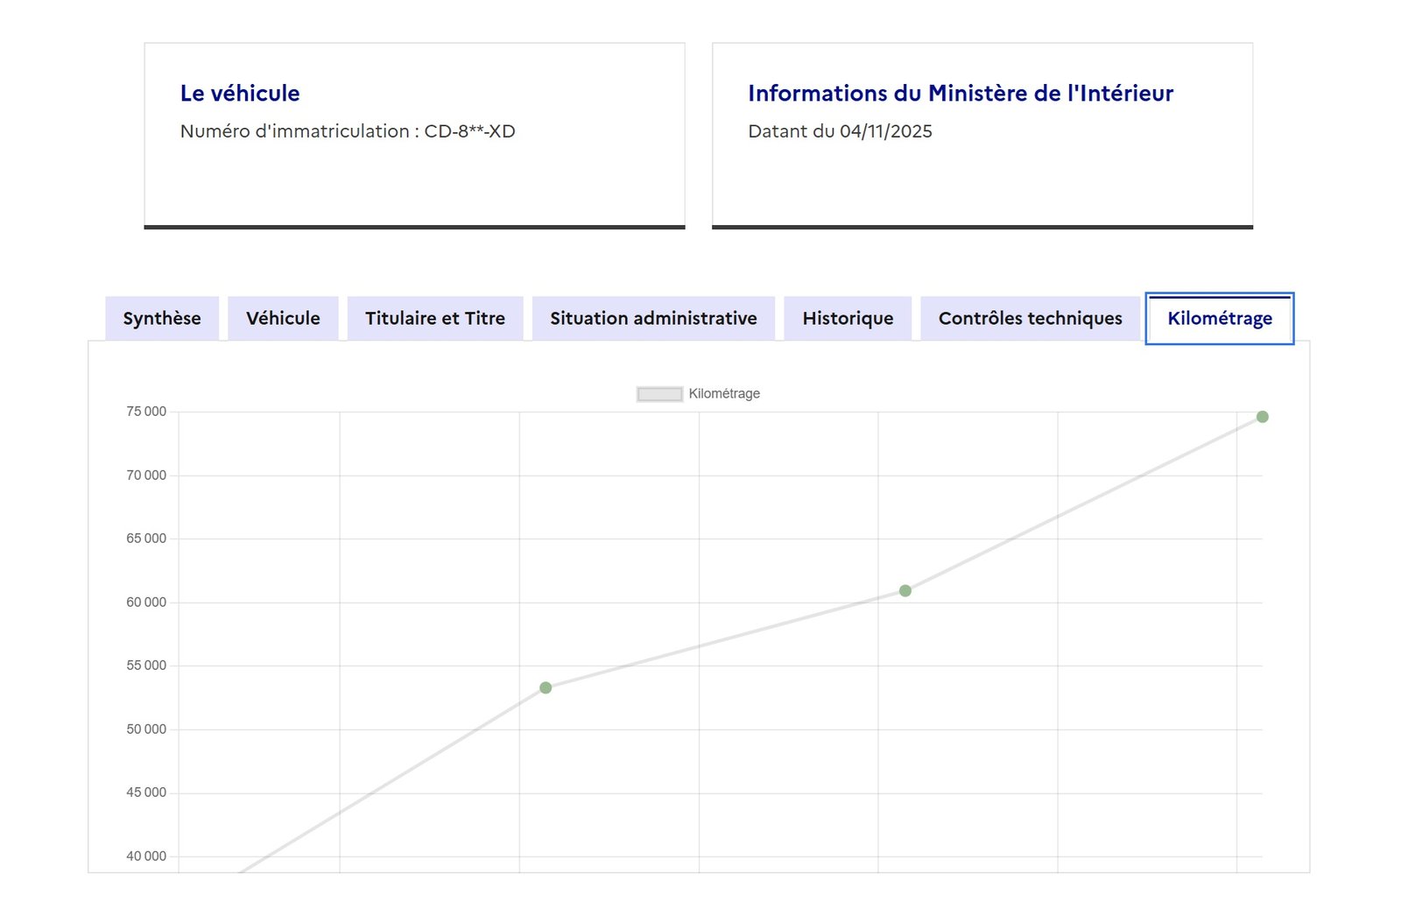Click the highest data point near 75 000
Viewport: 1401px width, 909px height.
[x=1262, y=417]
